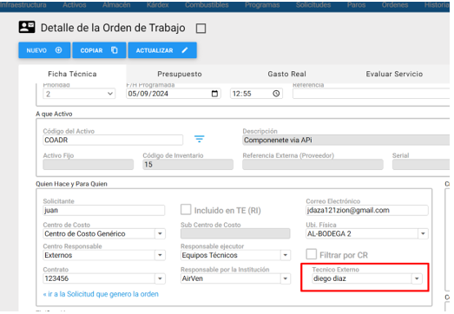Viewport: 454px width, 314px height.
Task: Click the A que Activo section label
Action: tap(54, 114)
